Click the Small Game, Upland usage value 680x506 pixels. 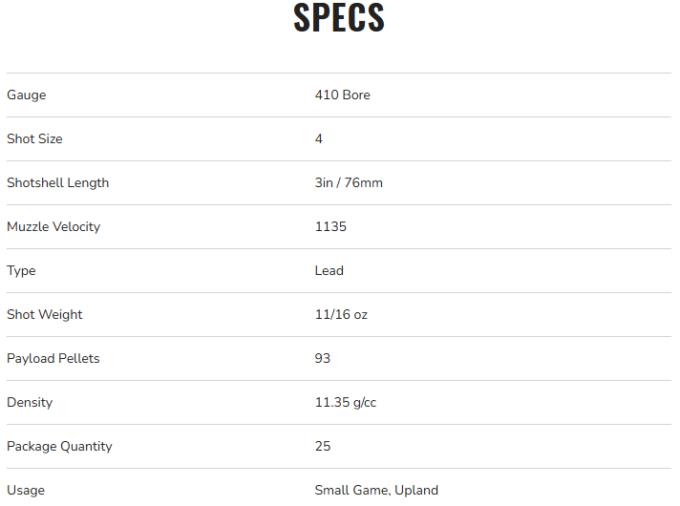pyautogui.click(x=376, y=491)
